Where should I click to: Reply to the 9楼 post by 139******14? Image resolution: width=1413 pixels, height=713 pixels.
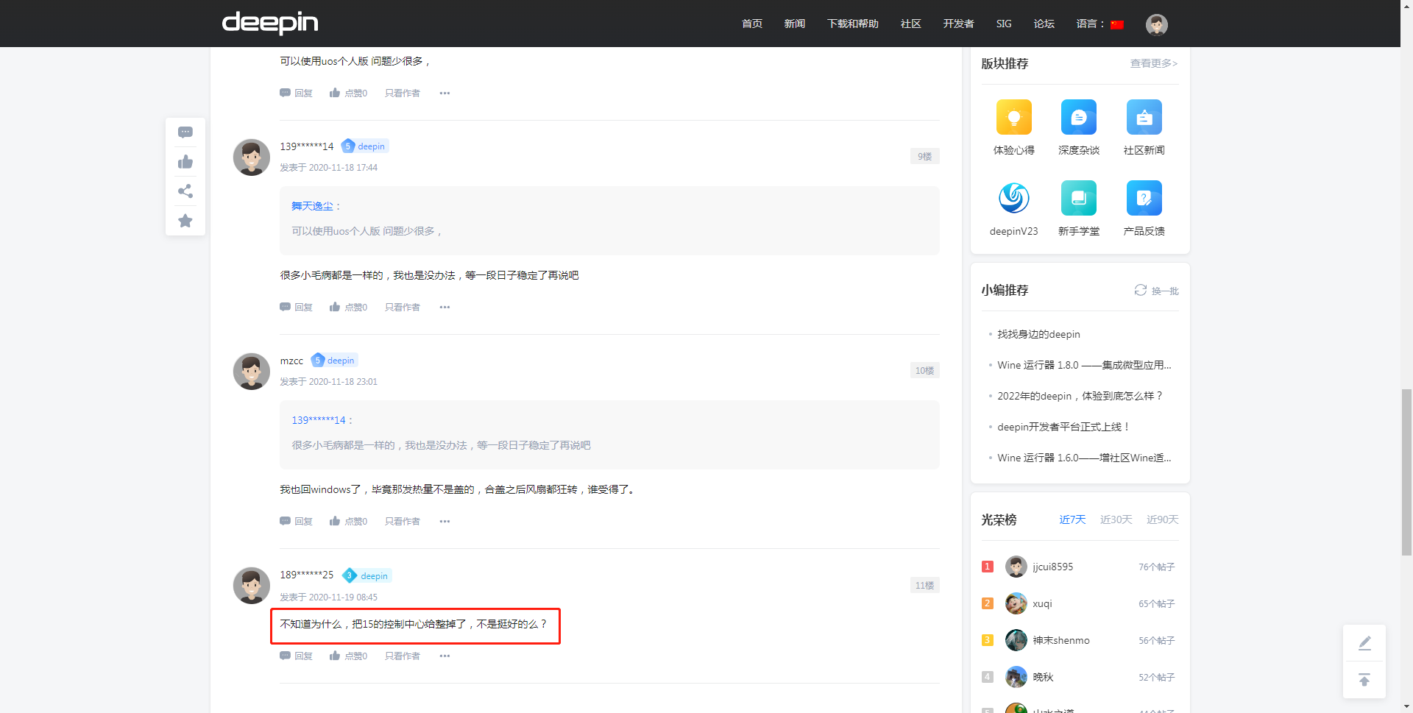click(296, 308)
